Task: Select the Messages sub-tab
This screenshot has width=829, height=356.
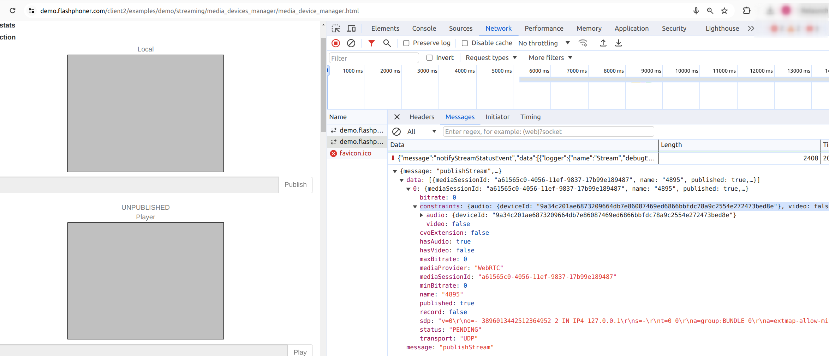Action: (x=460, y=117)
